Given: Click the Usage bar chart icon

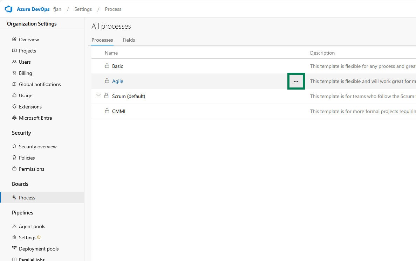Looking at the screenshot, I should (14, 96).
